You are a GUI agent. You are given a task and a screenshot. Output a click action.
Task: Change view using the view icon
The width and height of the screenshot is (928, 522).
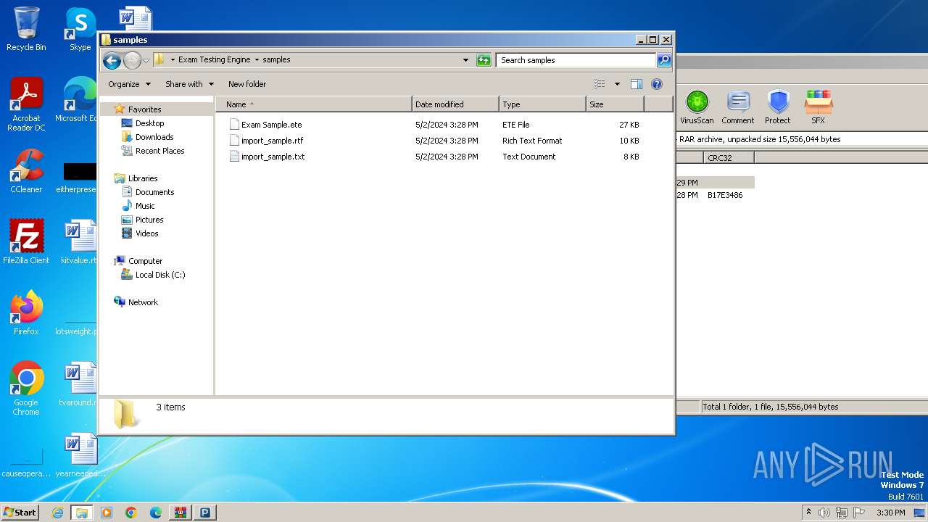tap(599, 84)
